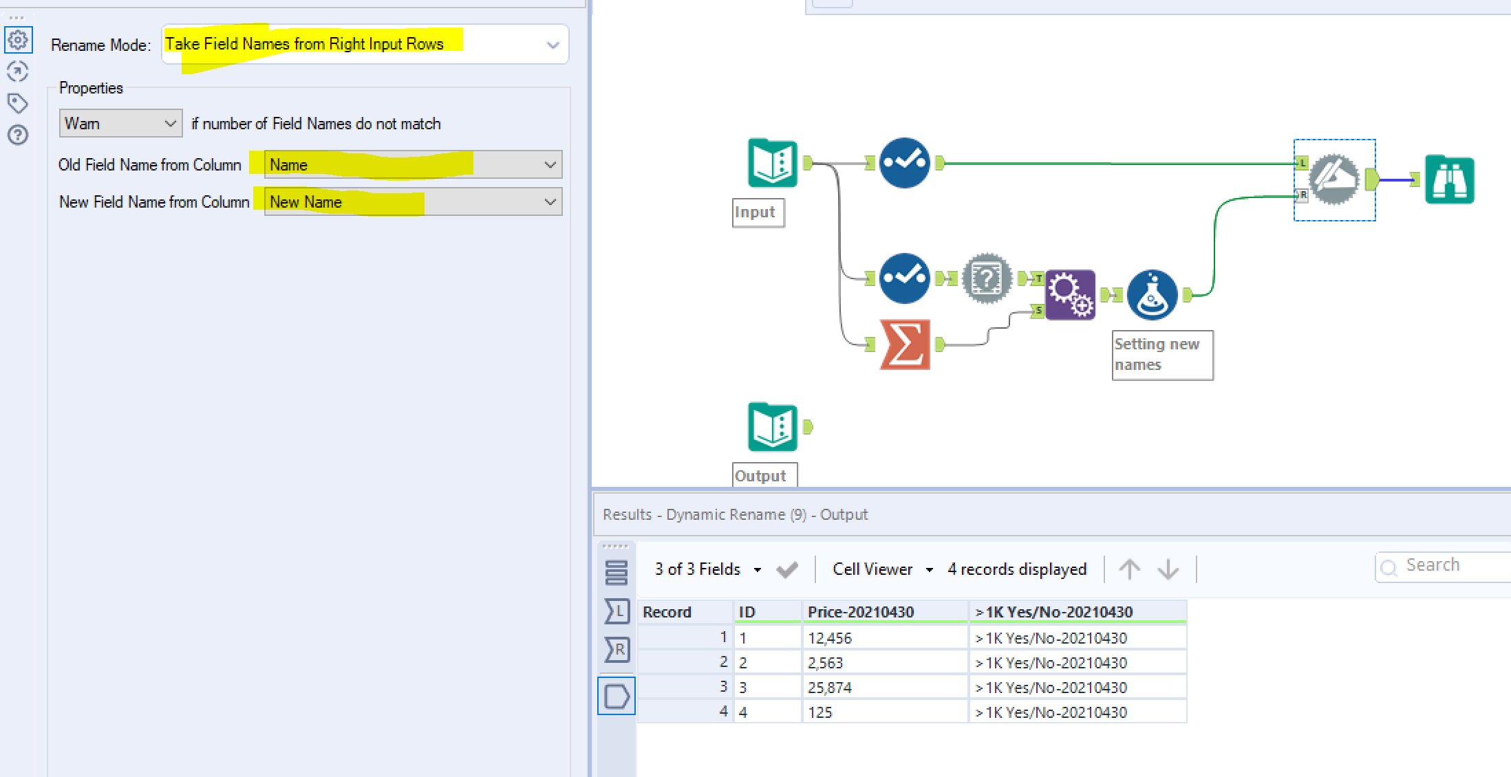Image resolution: width=1511 pixels, height=777 pixels.
Task: Click the Dynamic Select tool icon
Action: 987,278
